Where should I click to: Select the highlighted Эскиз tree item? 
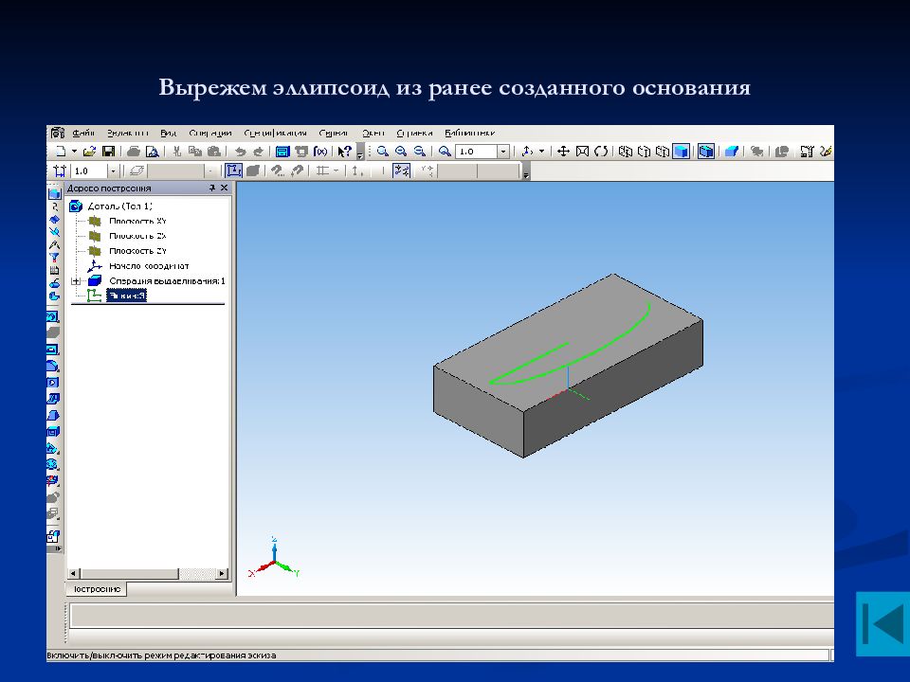(x=126, y=296)
